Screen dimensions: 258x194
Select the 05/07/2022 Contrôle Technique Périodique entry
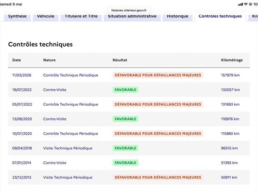[x=71, y=104]
